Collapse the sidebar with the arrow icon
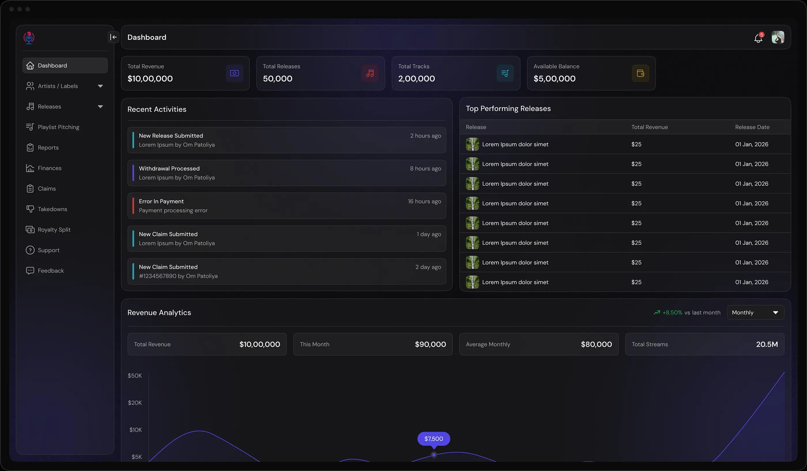 tap(114, 37)
